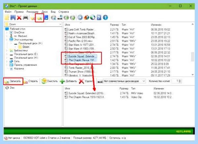Click Нет диска status bar entry

[x=12, y=138]
